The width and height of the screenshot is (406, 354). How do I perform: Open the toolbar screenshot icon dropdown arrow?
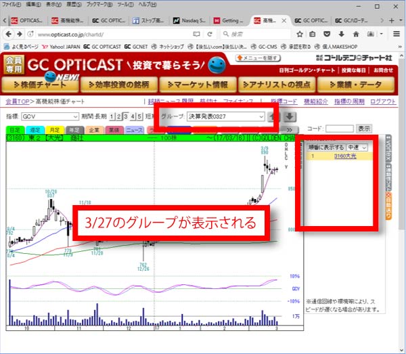tap(382, 34)
